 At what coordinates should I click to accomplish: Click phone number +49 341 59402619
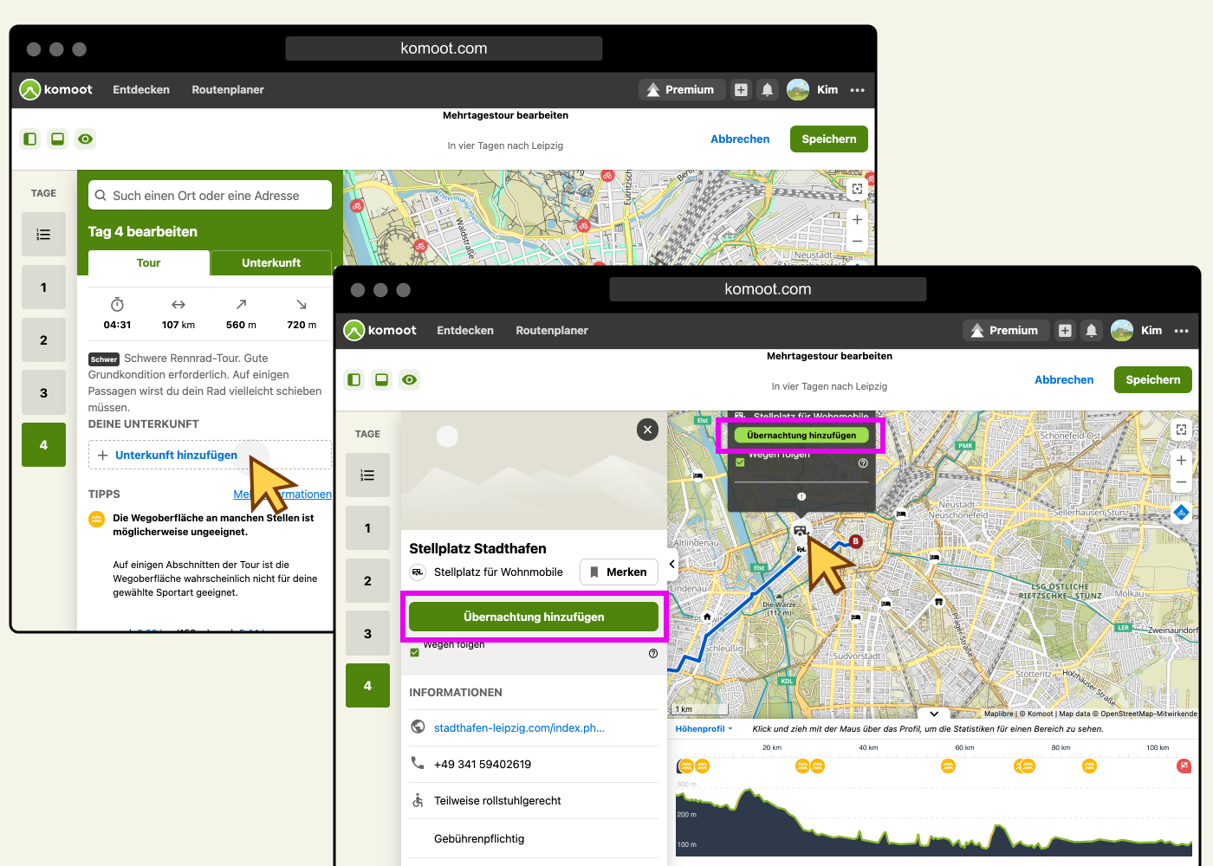pyautogui.click(x=483, y=764)
